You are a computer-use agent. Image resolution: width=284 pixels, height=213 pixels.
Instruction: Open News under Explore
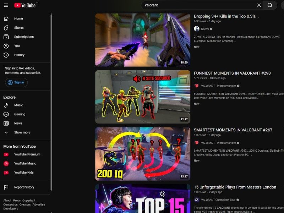tap(18, 123)
